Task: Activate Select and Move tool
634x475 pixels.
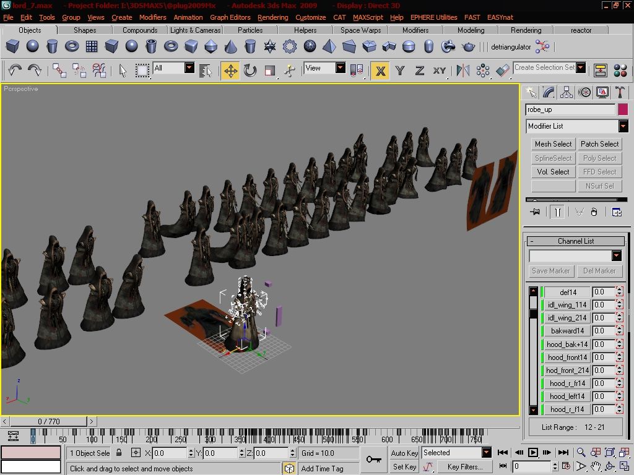Action: click(230, 71)
